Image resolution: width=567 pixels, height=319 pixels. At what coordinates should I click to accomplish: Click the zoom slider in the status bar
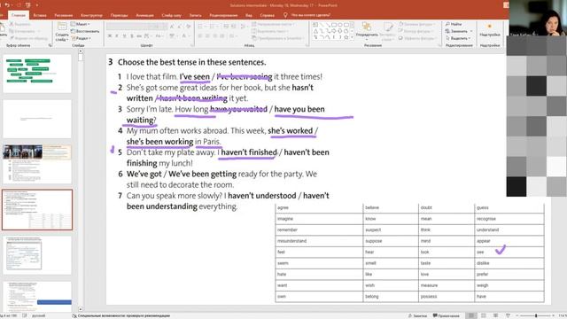point(536,315)
